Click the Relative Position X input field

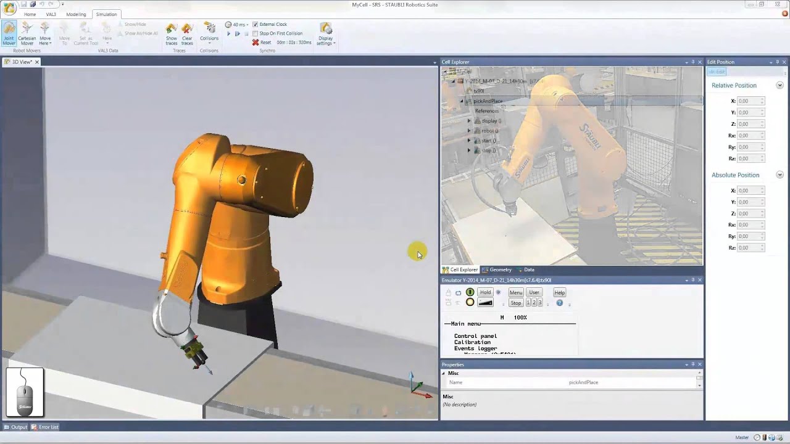[x=751, y=101]
